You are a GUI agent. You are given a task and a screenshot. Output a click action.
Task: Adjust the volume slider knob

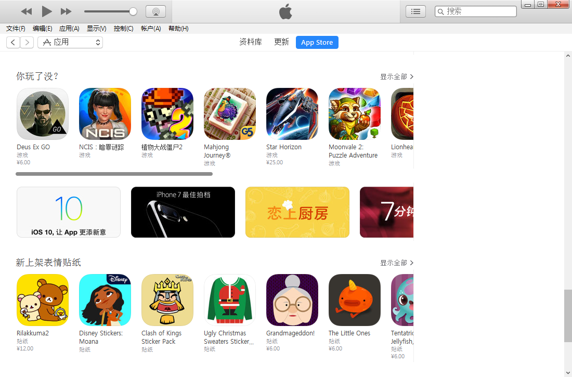(x=133, y=11)
